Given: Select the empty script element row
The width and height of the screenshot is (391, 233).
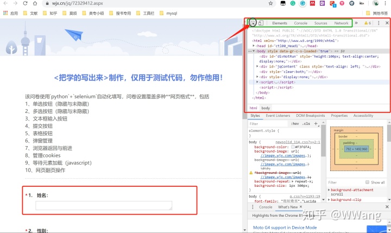Looking at the screenshot, I should coord(276,87).
